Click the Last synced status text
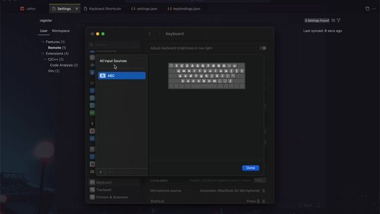 322,31
